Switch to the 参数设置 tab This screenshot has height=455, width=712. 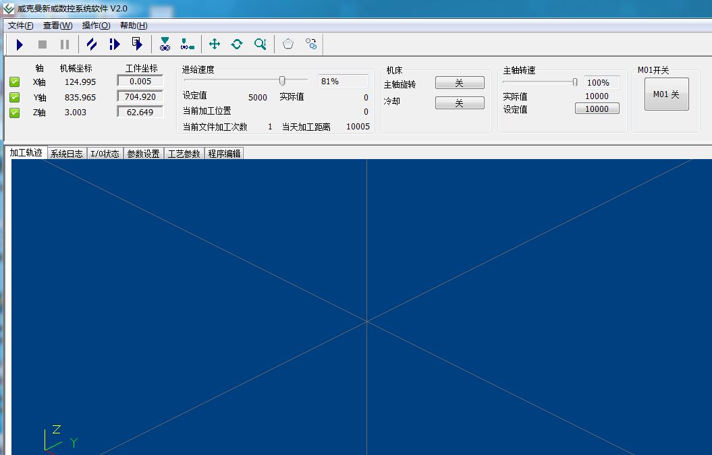click(144, 154)
